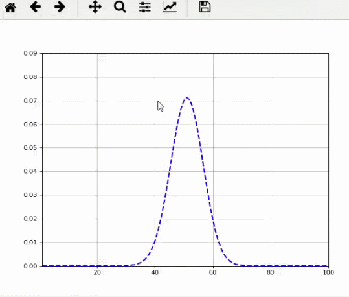This screenshot has width=349, height=297.
Task: Click y-axis tick label 0.08
Action: click(30, 77)
